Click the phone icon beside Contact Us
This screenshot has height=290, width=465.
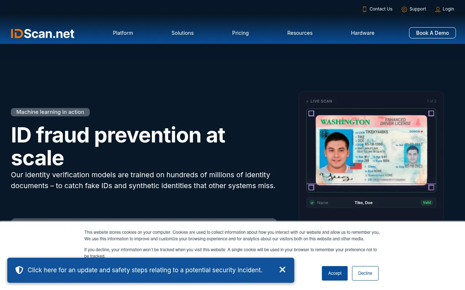[364, 9]
